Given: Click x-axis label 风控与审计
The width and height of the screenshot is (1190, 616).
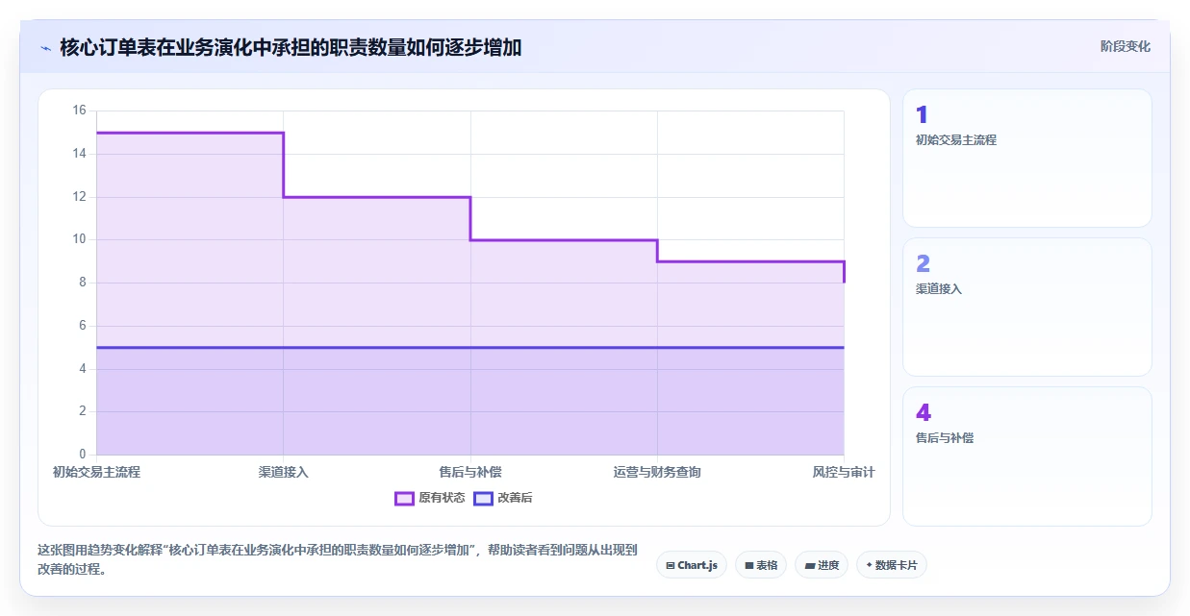Looking at the screenshot, I should click(x=844, y=472).
